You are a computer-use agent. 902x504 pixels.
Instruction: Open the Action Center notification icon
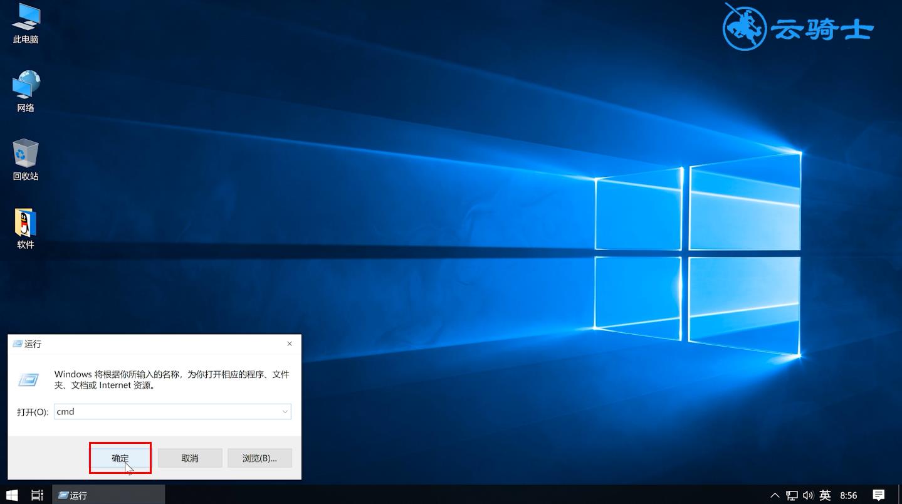point(878,495)
